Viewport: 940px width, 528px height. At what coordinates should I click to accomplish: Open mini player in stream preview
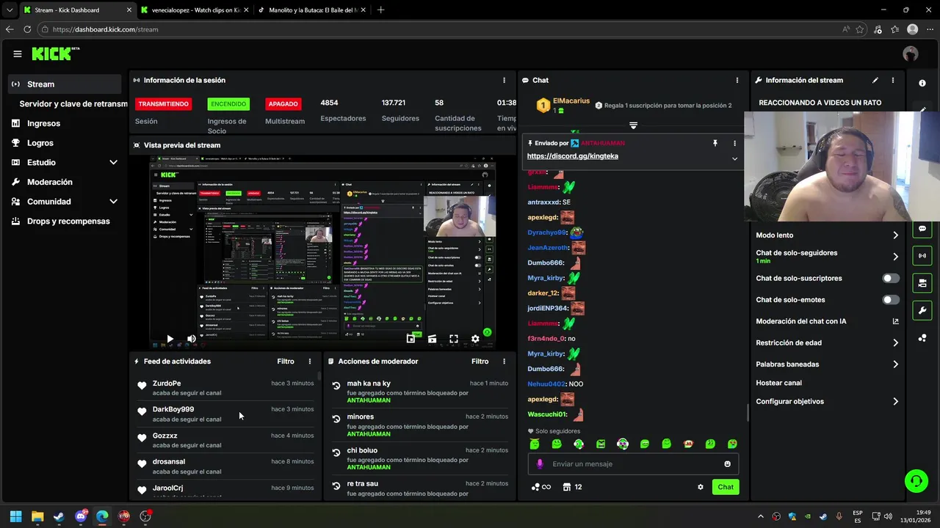pyautogui.click(x=411, y=339)
